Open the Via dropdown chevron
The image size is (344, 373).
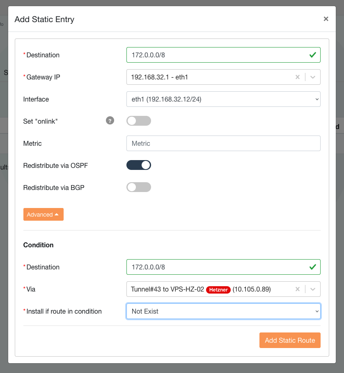point(313,289)
